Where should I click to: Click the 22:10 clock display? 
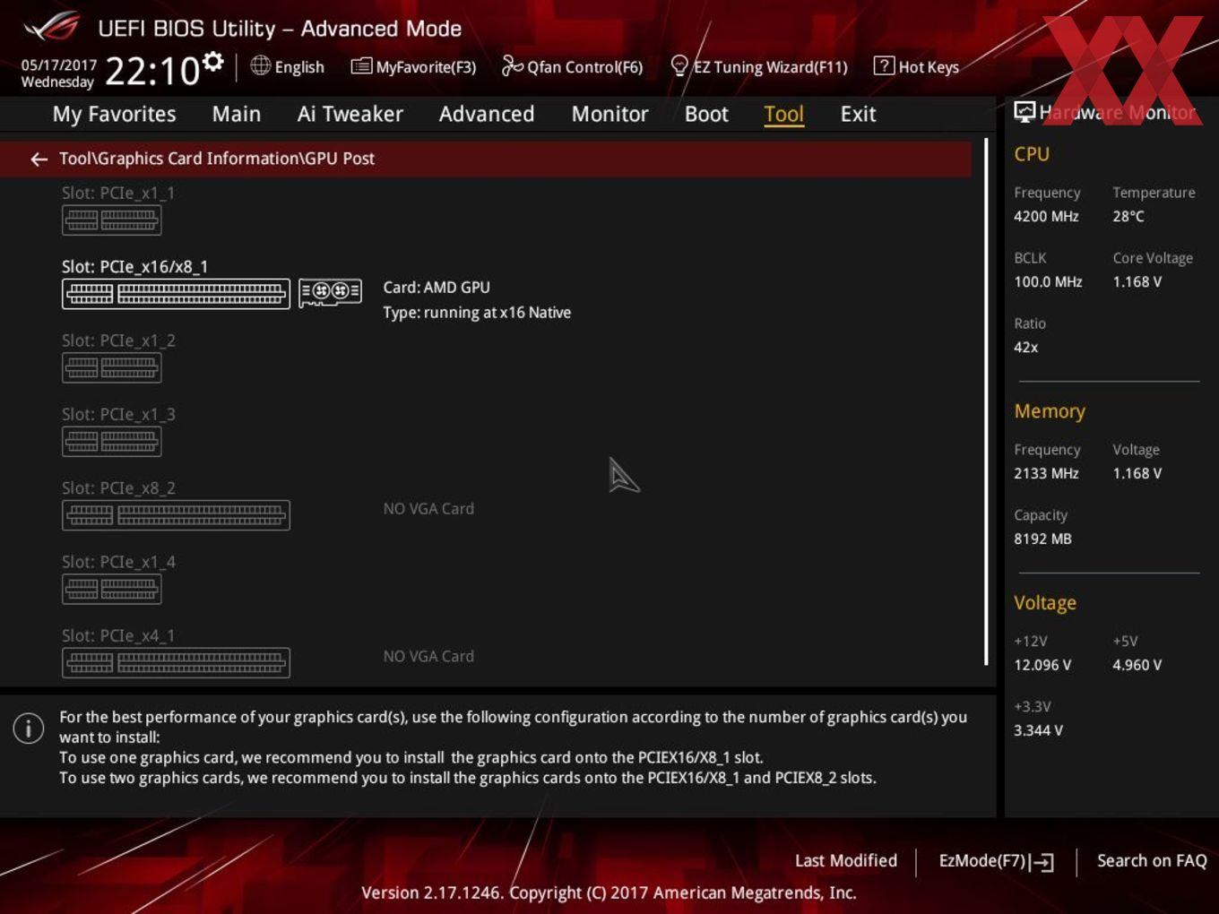click(x=152, y=71)
